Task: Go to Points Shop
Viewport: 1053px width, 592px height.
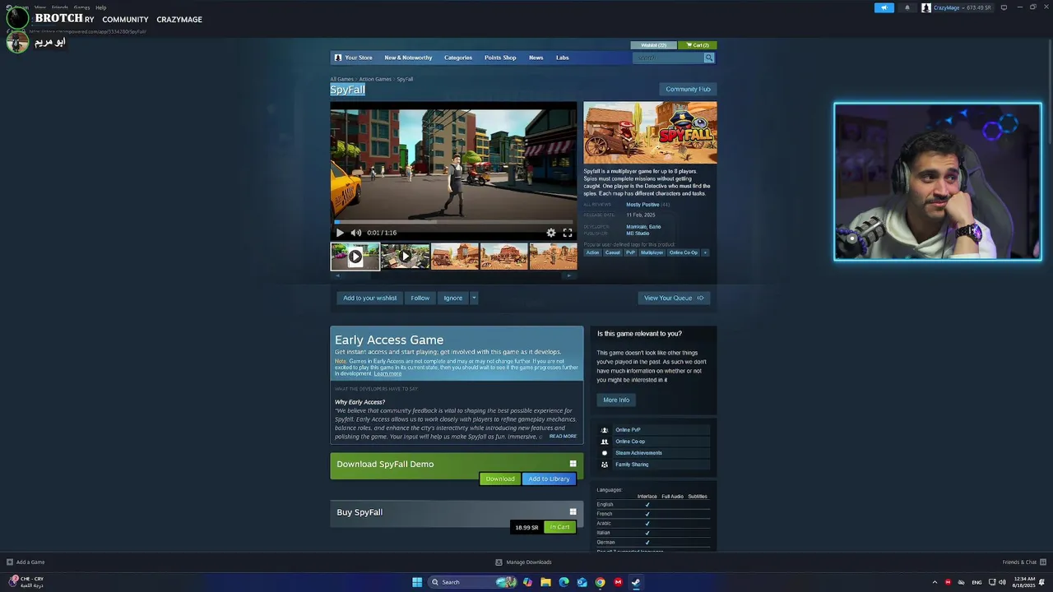Action: [x=500, y=58]
